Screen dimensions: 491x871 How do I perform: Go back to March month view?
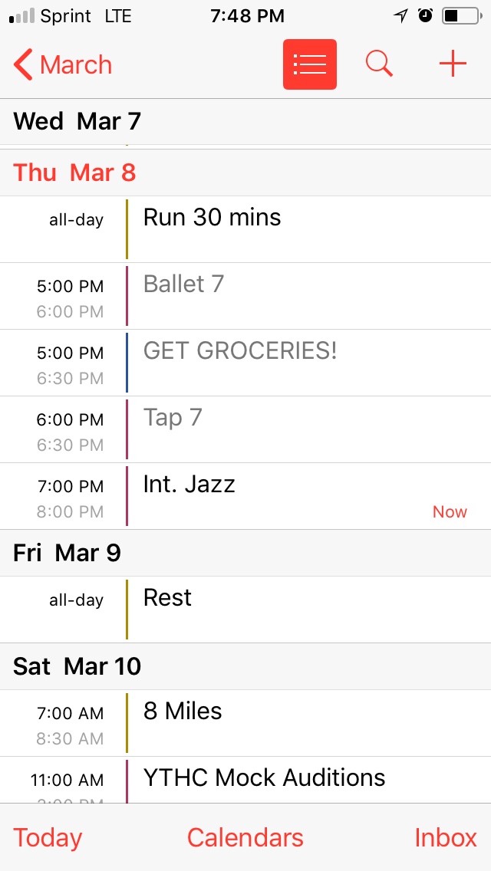coord(63,65)
